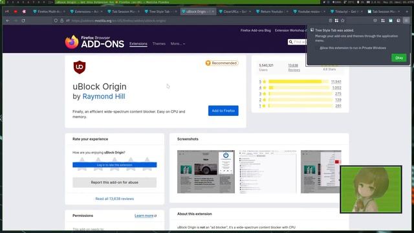Click the extensions grid icon in toolbar

(x=383, y=21)
